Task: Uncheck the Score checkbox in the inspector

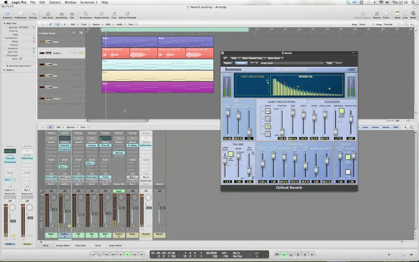Action: pos(20,59)
